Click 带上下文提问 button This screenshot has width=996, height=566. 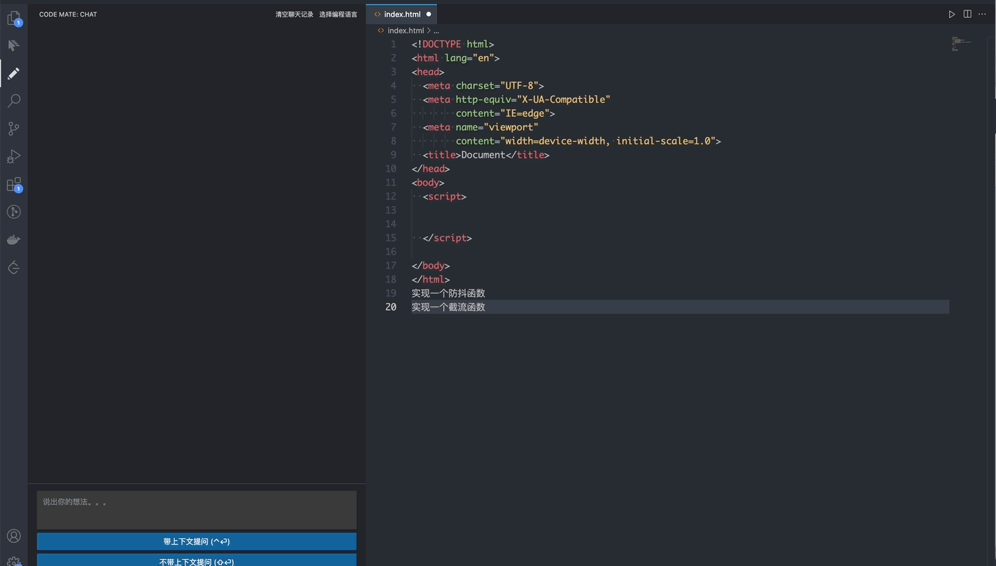point(196,541)
